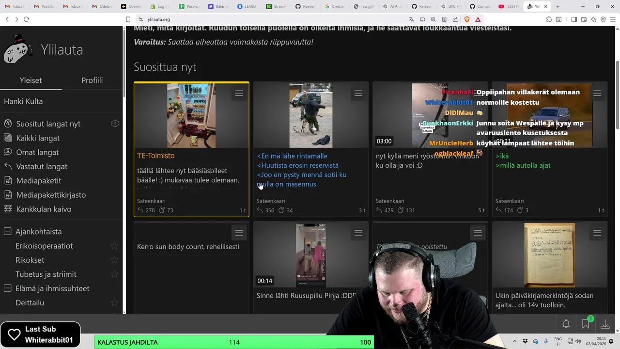Click the download arrow icon at bottom
This screenshot has height=349, width=620.
coord(605,324)
